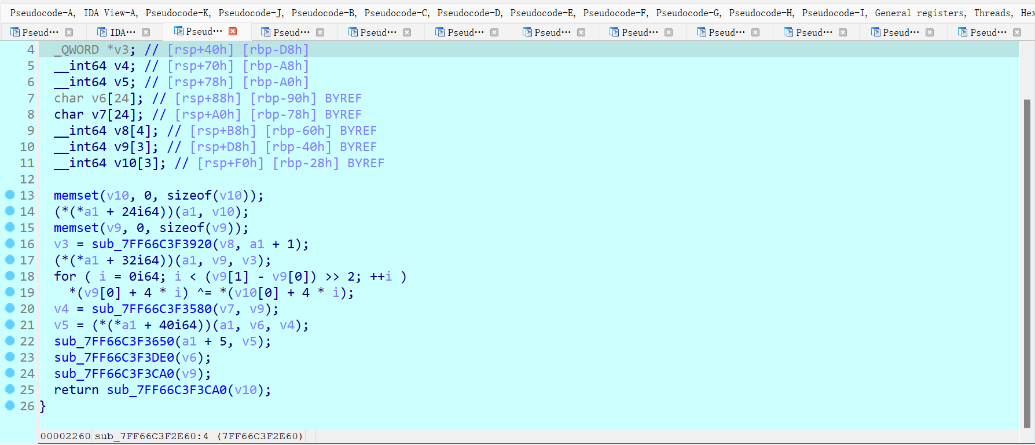Click the closing brace on line 26
Image resolution: width=1035 pixels, height=445 pixels.
click(42, 406)
